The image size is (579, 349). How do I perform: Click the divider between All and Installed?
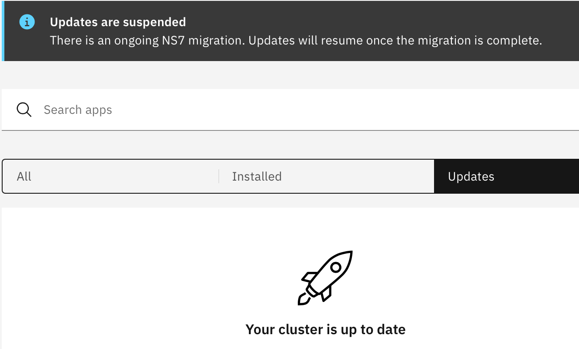(x=218, y=176)
